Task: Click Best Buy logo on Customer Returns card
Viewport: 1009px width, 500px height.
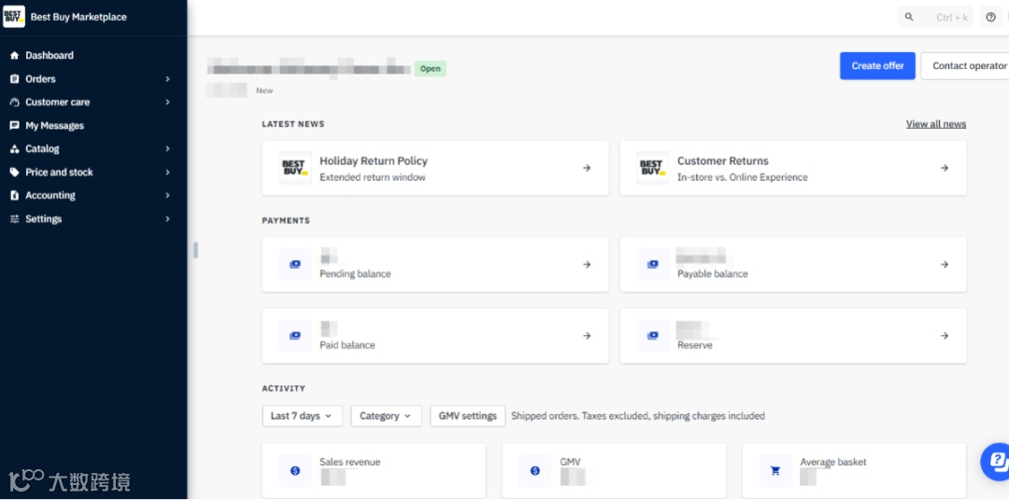Action: click(x=652, y=168)
